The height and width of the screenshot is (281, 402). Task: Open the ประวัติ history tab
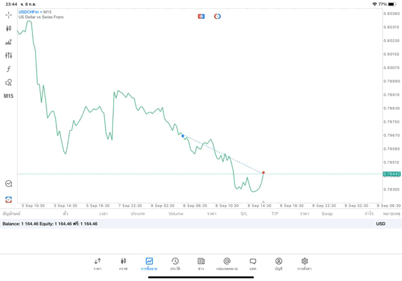coord(175,264)
